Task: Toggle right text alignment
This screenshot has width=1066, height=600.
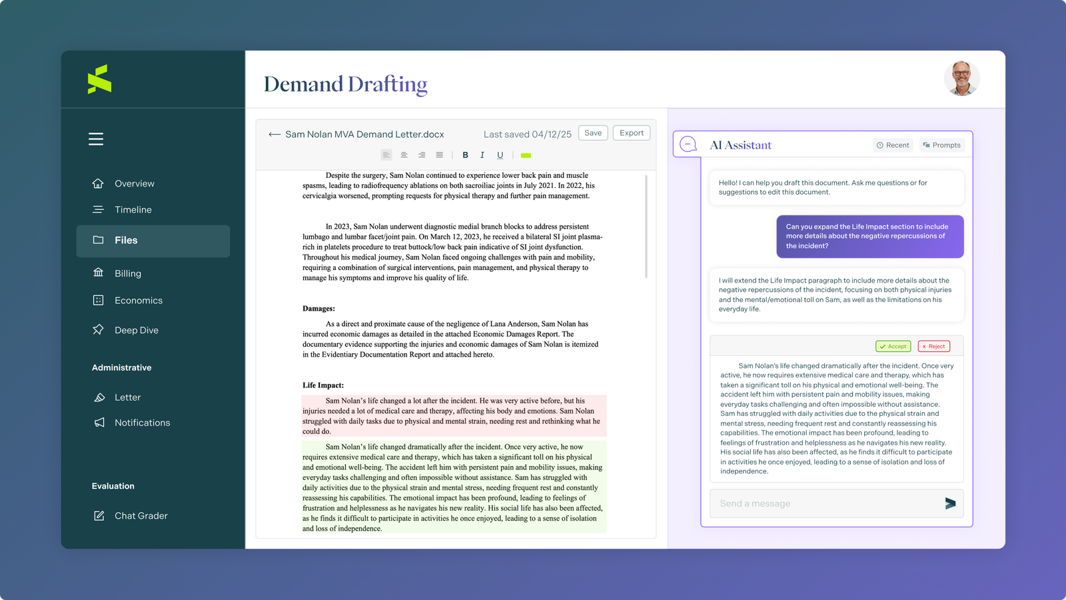Action: (x=421, y=155)
